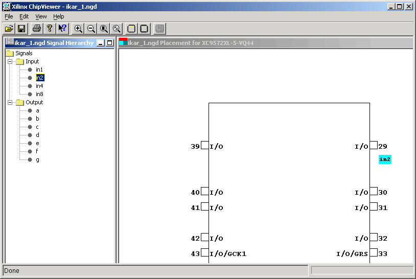
Task: Click the Open file toolbar icon
Action: pyautogui.click(x=9, y=29)
